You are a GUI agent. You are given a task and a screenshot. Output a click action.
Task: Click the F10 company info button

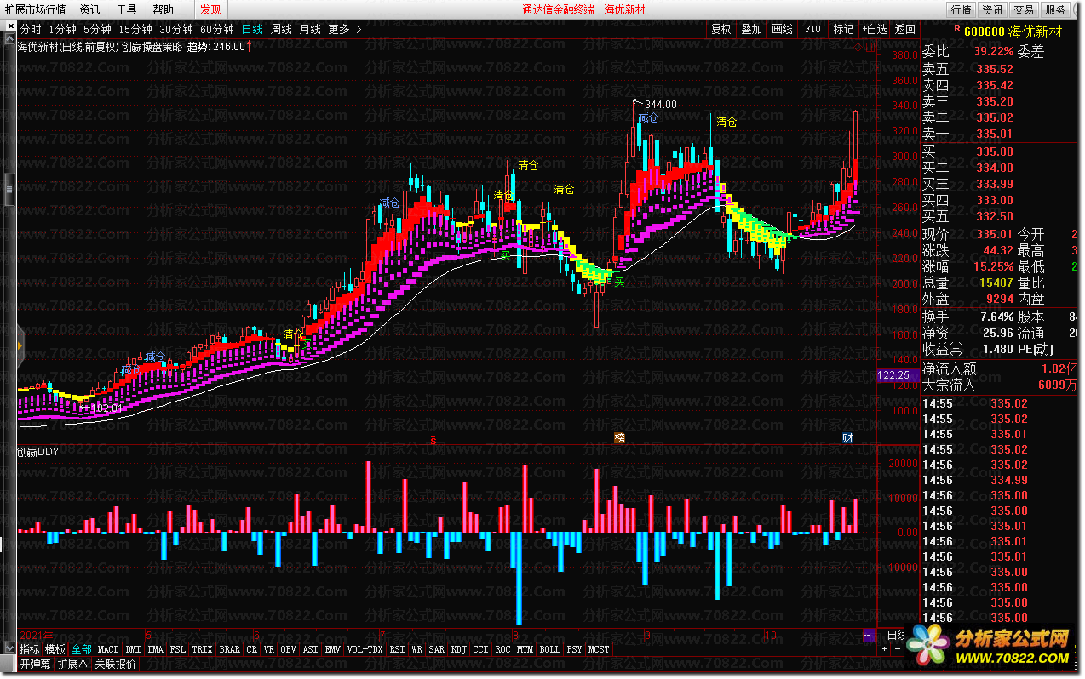pos(813,29)
